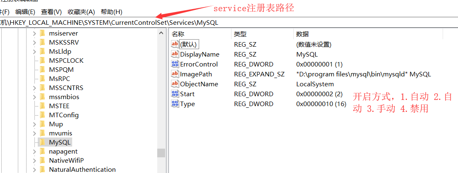Click the napagent folder icon
Image resolution: width=458 pixels, height=173 pixels.
pyautogui.click(x=42, y=152)
